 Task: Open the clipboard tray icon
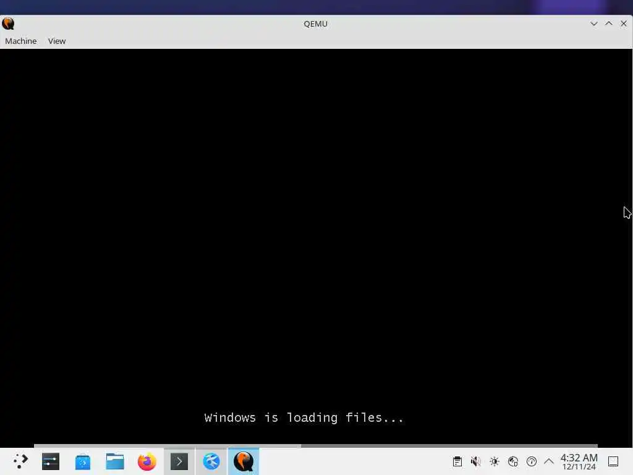tap(457, 461)
